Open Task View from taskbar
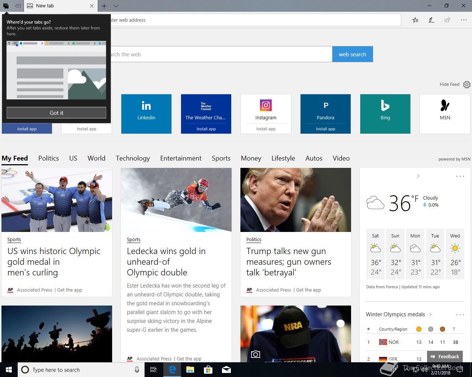This screenshot has width=472, height=377. (x=154, y=370)
